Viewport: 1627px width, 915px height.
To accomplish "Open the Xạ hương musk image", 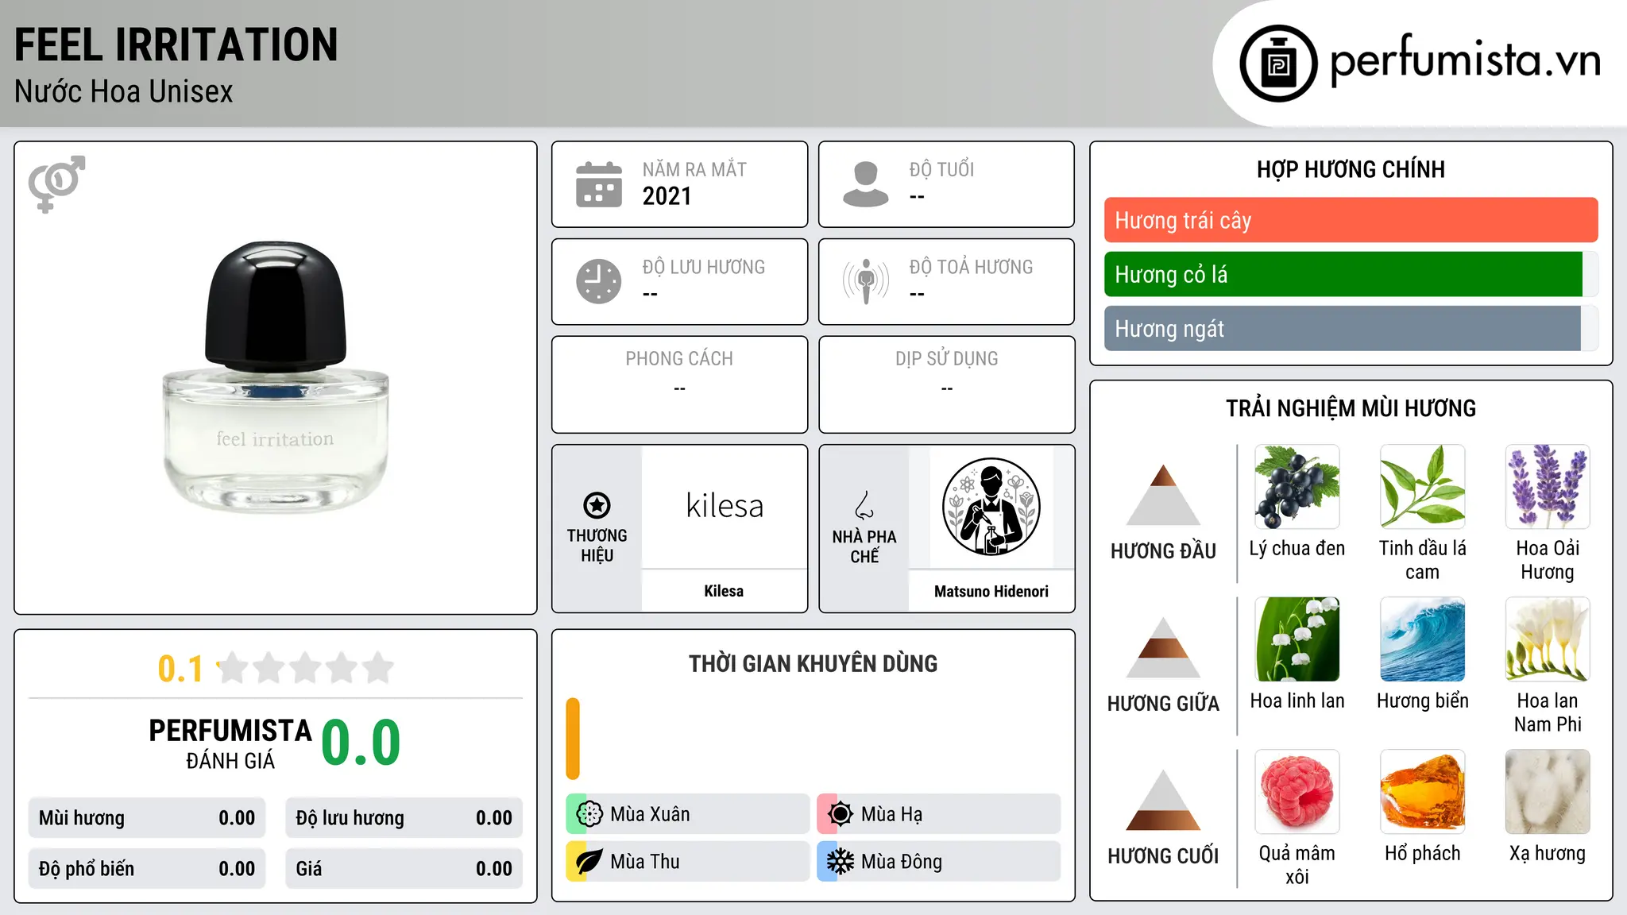I will tap(1548, 792).
